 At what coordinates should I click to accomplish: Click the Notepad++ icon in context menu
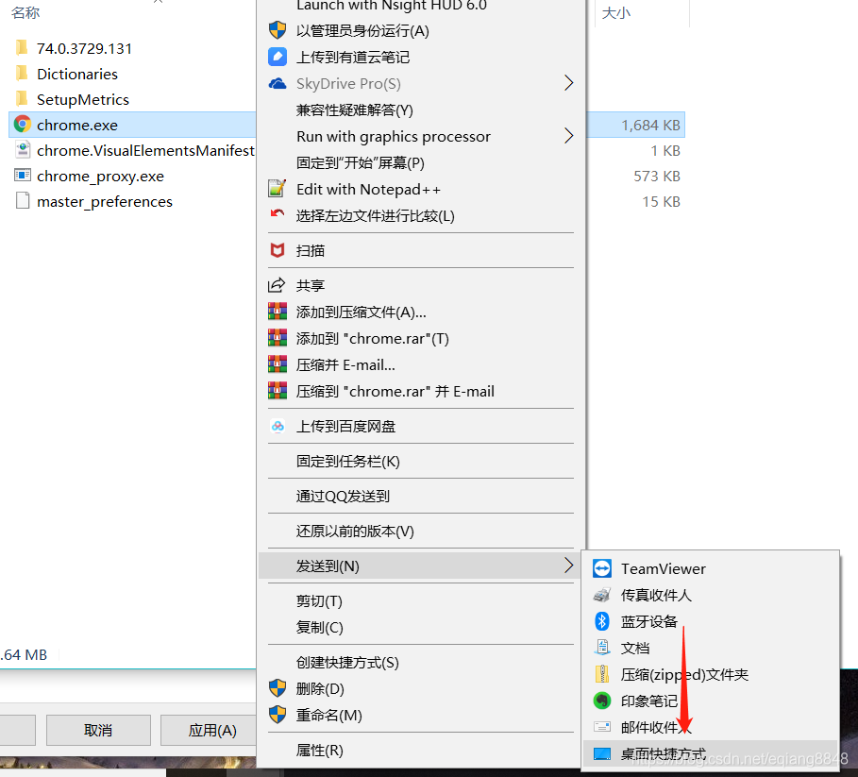[278, 189]
